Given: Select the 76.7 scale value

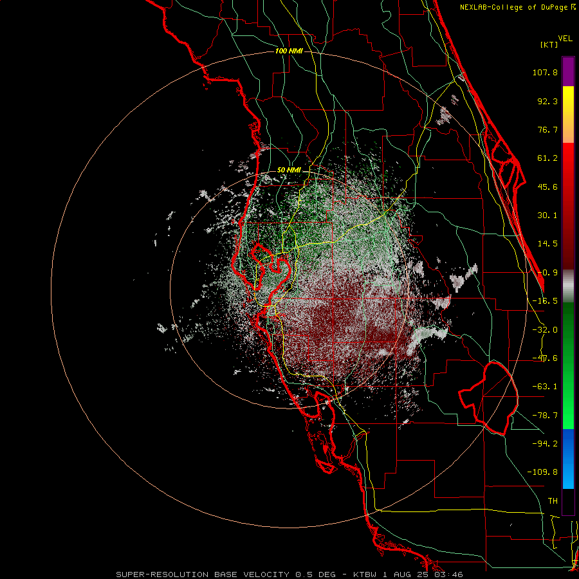Looking at the screenshot, I should click(547, 129).
